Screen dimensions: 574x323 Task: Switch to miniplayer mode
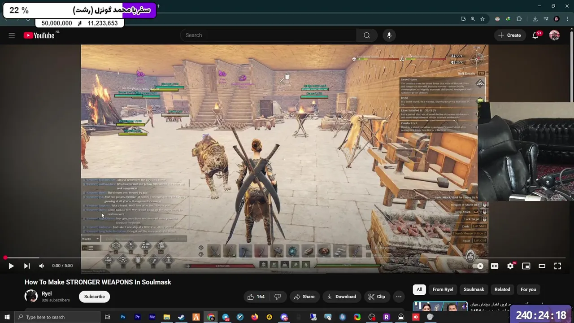(526, 266)
